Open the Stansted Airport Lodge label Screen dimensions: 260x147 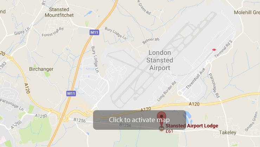pos(192,126)
